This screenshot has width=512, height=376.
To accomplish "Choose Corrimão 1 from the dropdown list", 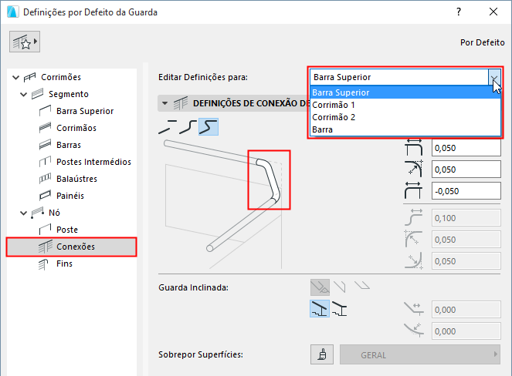I will coord(334,105).
